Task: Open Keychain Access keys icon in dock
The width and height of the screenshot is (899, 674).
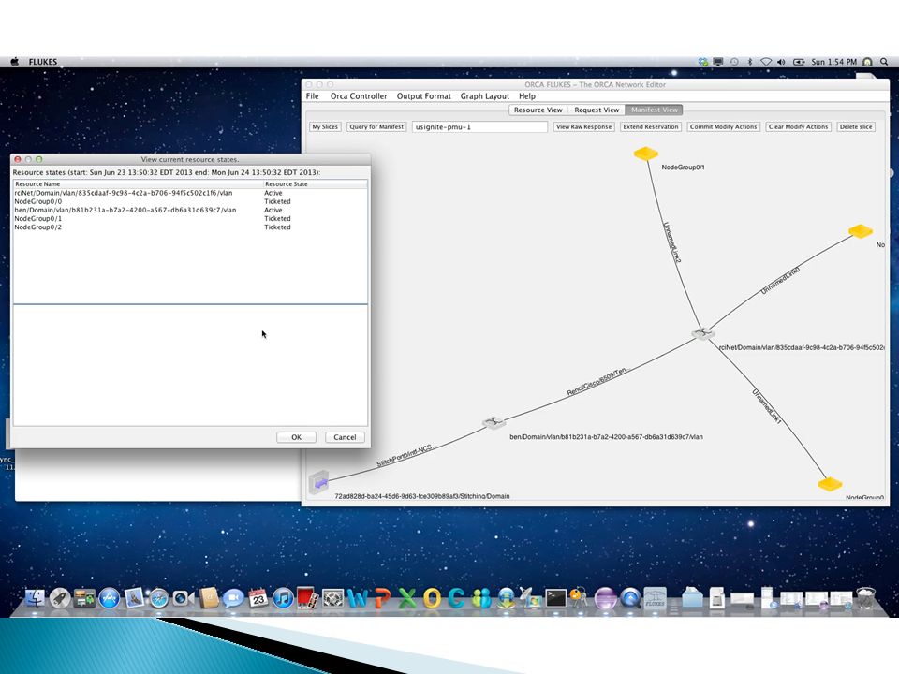Action: (x=579, y=598)
